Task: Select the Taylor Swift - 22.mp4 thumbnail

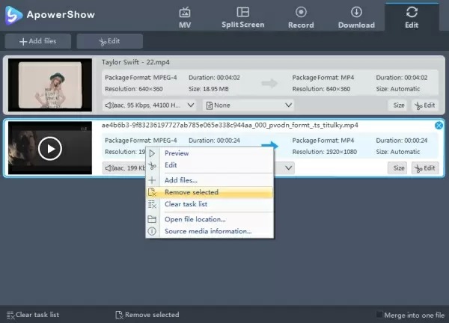Action: (50, 85)
